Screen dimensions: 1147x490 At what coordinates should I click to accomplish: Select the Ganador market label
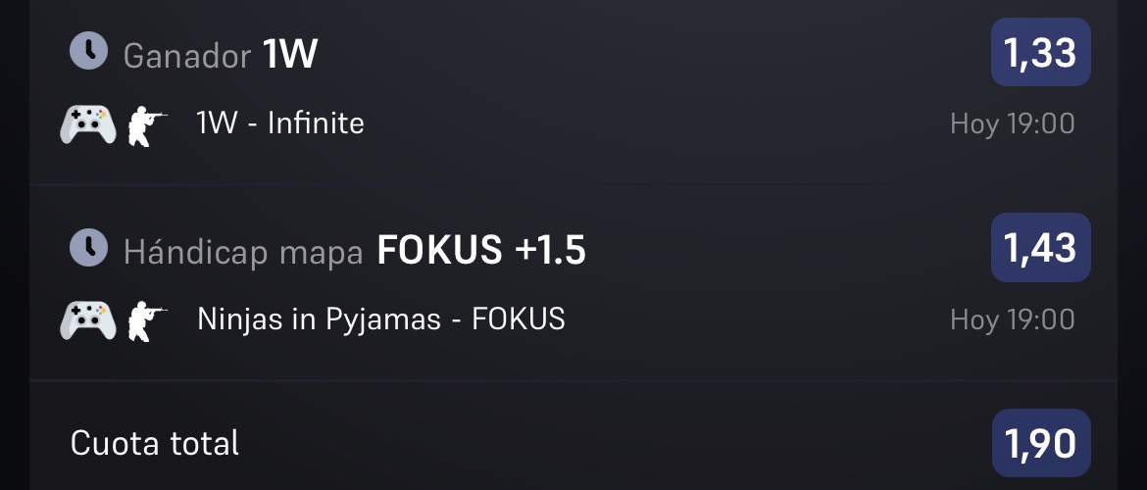tap(187, 56)
